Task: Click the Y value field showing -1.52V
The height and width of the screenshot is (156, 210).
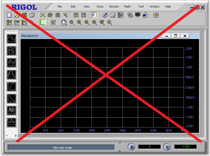Action: [185, 147]
